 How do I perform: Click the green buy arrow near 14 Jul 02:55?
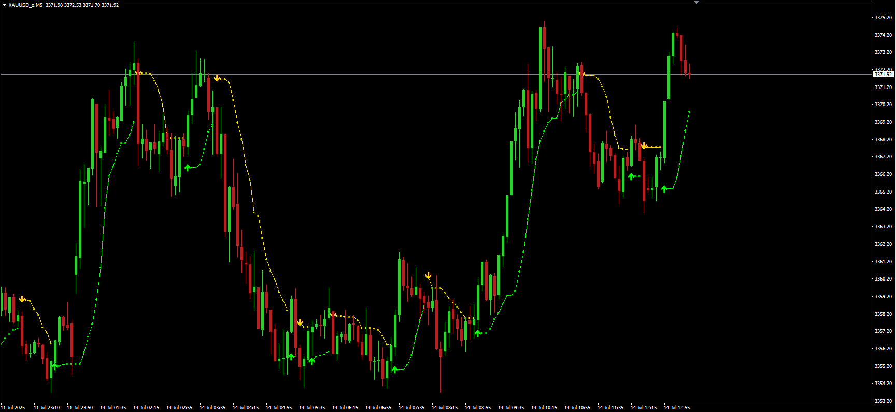tap(188, 167)
